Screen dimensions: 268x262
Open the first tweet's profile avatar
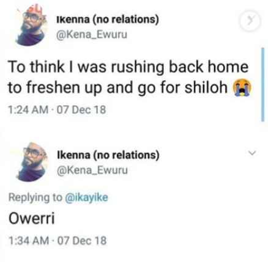point(31,26)
